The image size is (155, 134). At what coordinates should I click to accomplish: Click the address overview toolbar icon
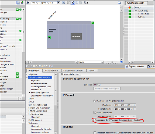68,3
